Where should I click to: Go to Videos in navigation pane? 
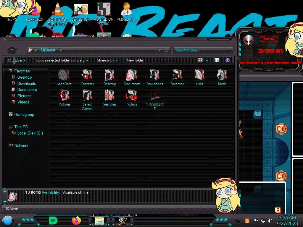tap(23, 102)
